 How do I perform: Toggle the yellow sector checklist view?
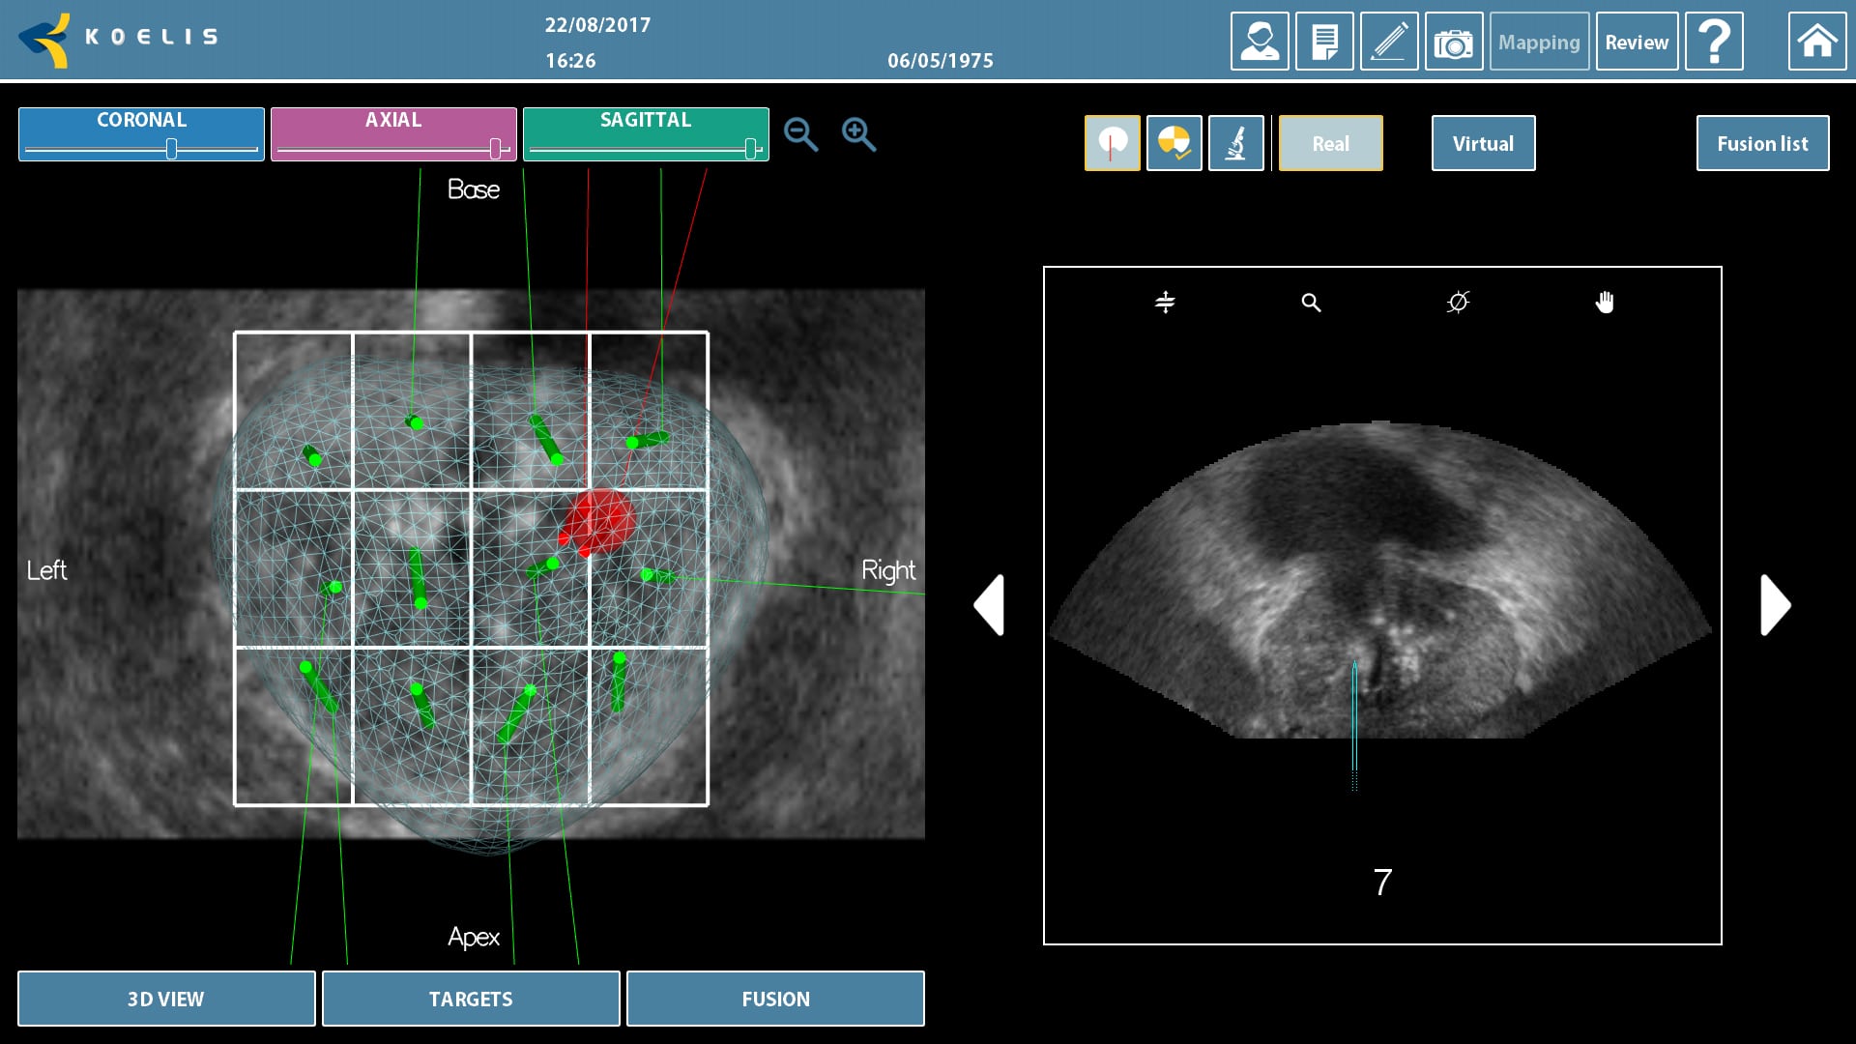[x=1174, y=143]
